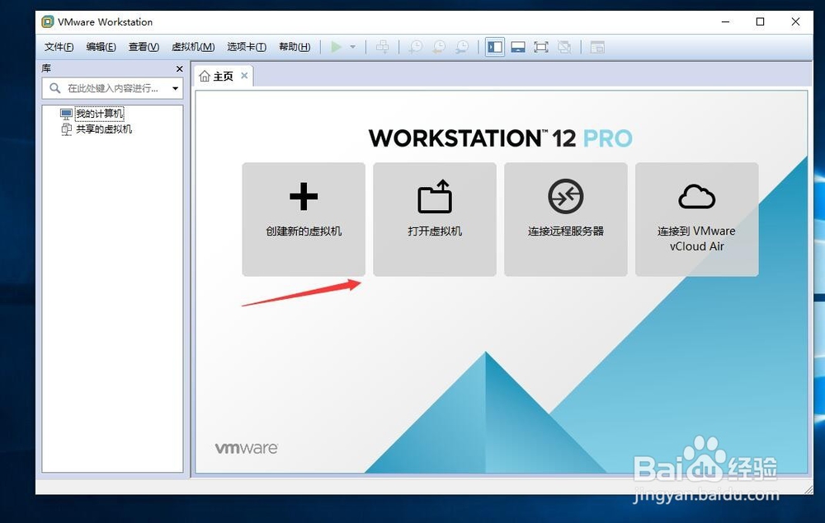
Task: Close the 主页 tab
Action: click(244, 76)
